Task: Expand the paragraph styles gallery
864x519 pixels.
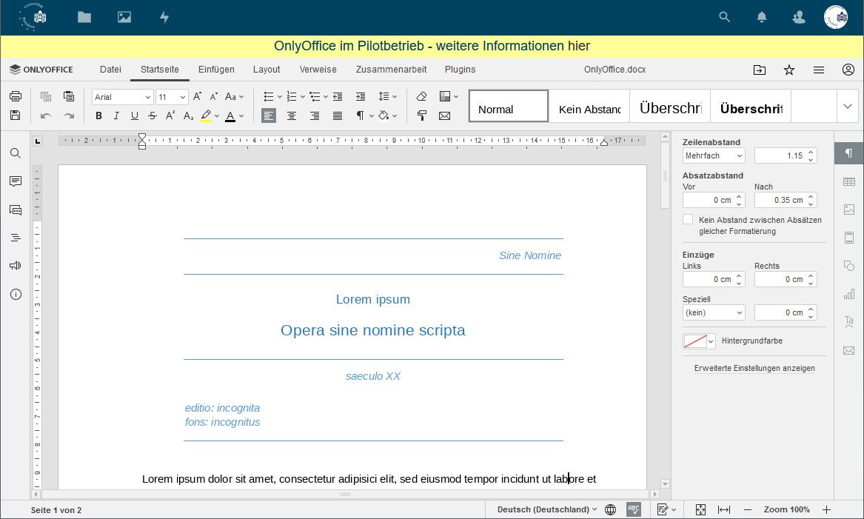Action: coord(848,106)
